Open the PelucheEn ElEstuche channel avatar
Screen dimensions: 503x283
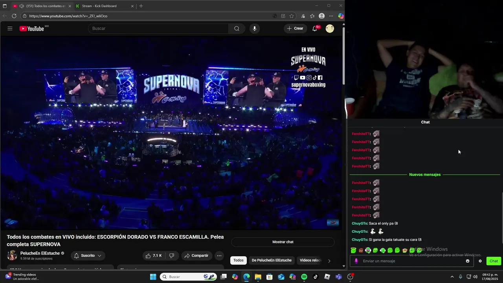point(12,255)
